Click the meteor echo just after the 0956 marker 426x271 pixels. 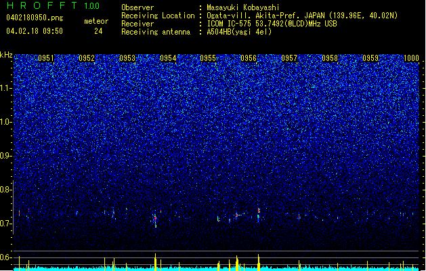click(x=259, y=215)
